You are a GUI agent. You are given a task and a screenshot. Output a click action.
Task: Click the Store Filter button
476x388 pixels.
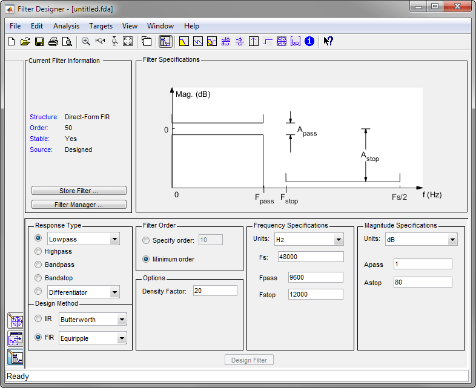click(79, 191)
